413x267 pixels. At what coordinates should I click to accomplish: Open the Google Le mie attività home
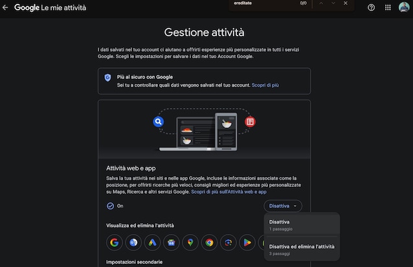[50, 8]
